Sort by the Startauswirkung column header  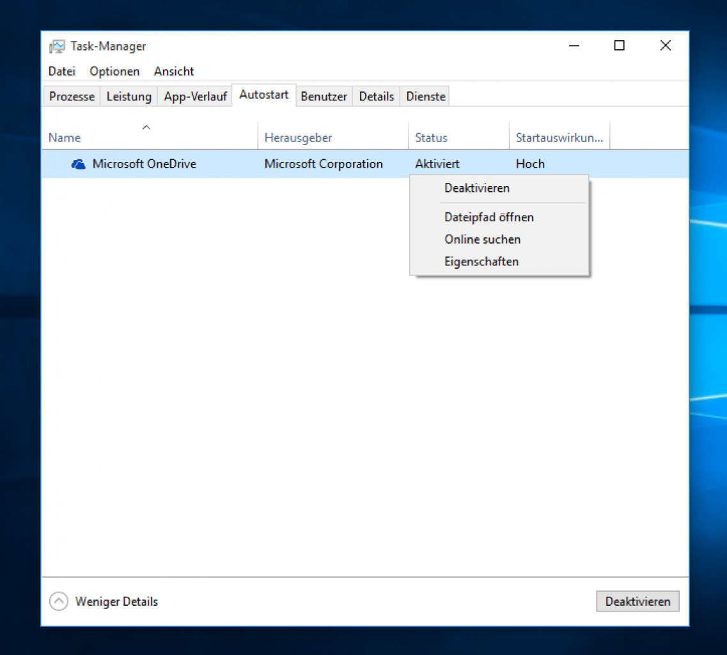[559, 136]
